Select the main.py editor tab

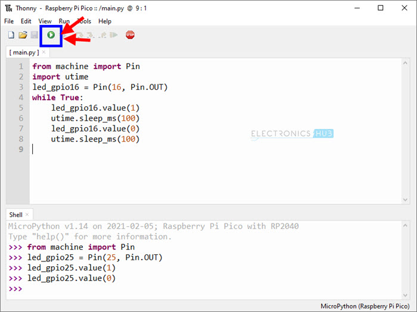(x=24, y=52)
